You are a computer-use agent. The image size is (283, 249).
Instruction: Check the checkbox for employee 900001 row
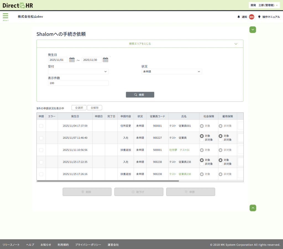tap(41, 126)
